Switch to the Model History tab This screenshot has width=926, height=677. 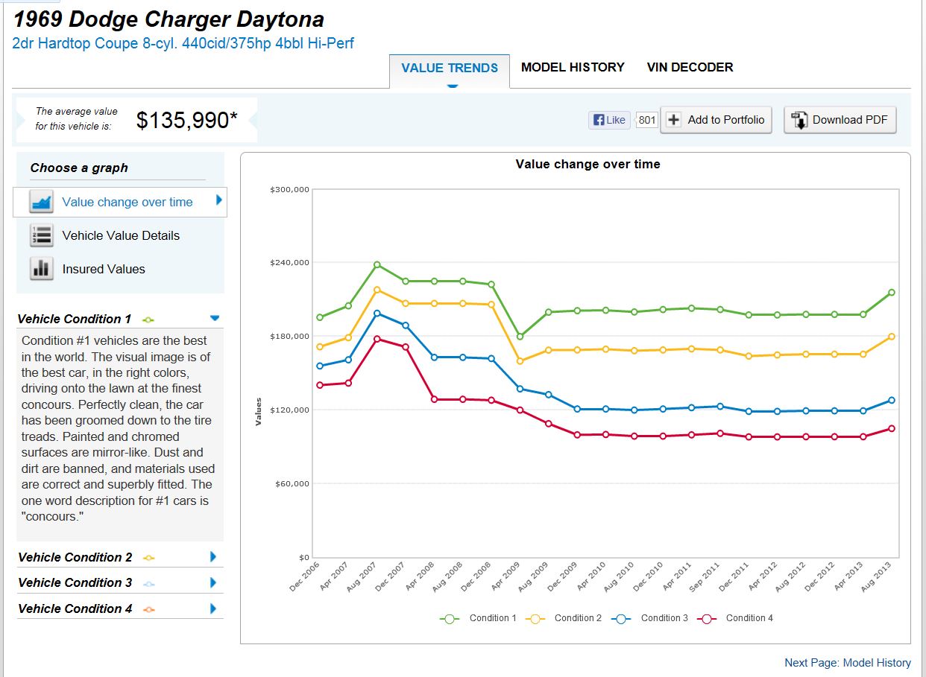[x=573, y=67]
